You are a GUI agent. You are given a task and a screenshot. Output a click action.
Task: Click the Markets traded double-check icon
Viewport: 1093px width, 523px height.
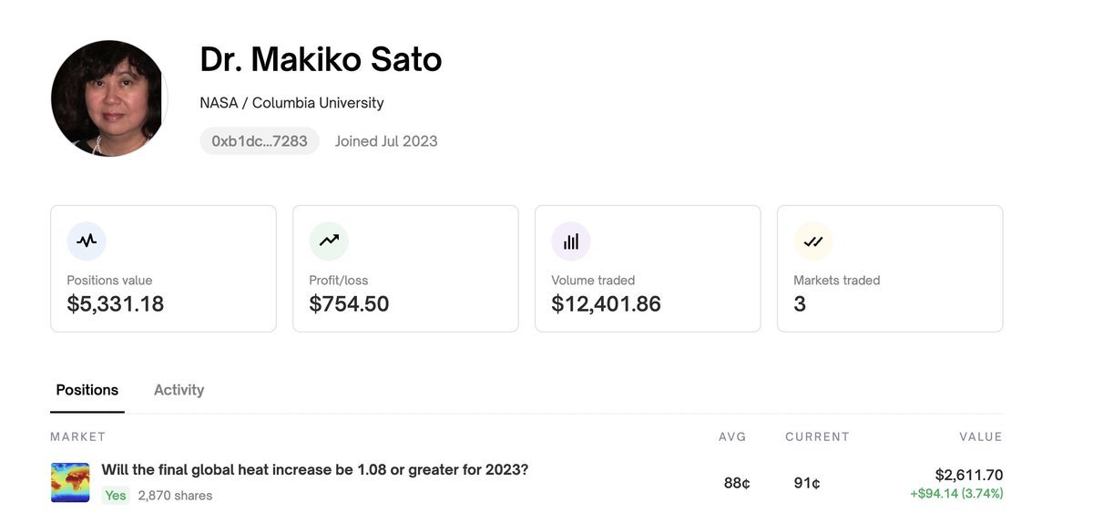(813, 241)
